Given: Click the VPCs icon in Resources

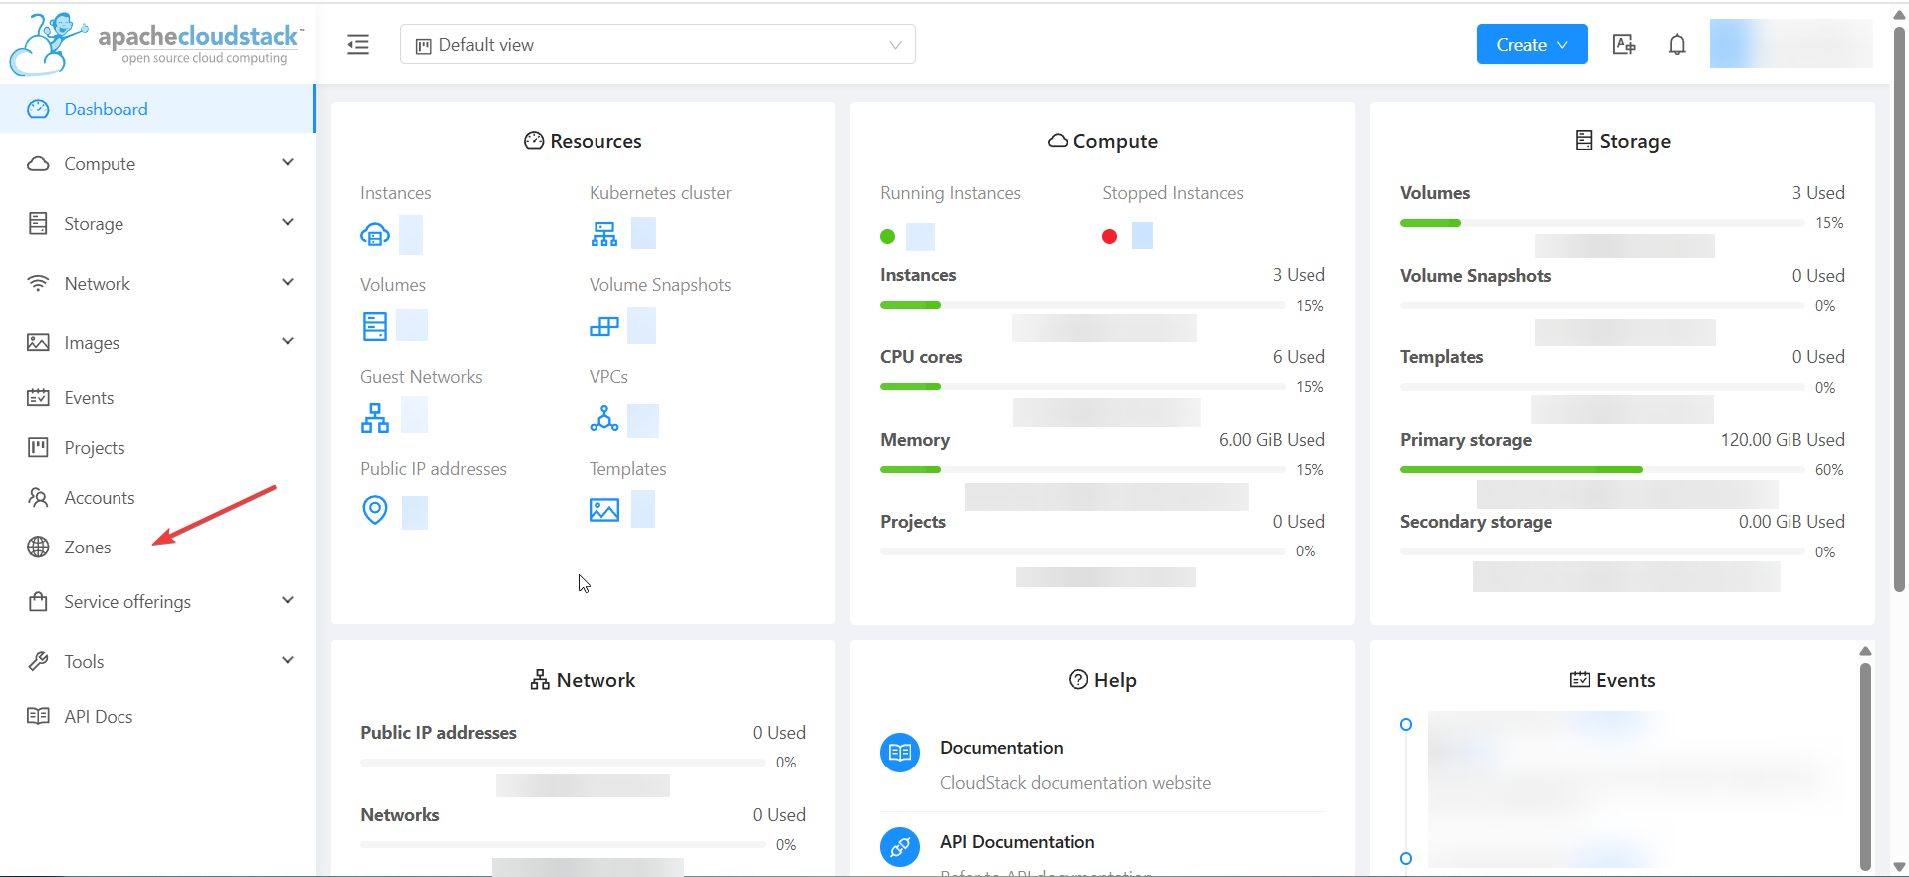Looking at the screenshot, I should pos(604,419).
